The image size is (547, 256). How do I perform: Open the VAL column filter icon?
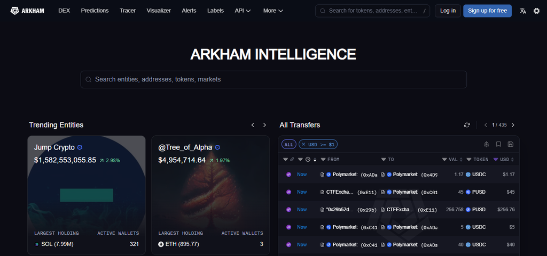[444, 160]
